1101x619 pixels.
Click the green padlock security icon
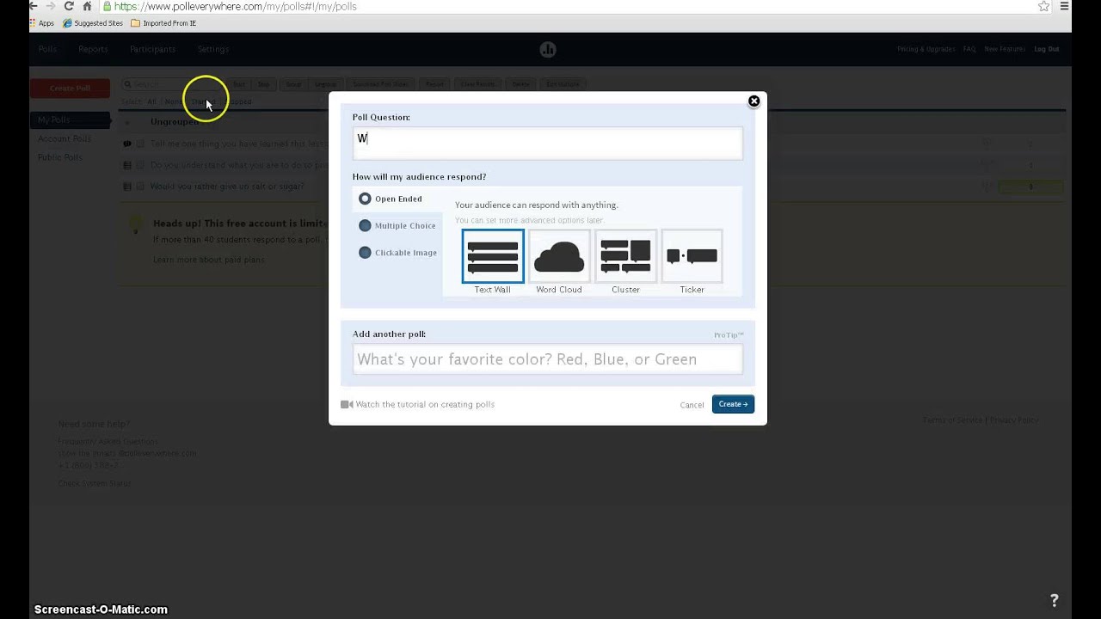tap(107, 6)
